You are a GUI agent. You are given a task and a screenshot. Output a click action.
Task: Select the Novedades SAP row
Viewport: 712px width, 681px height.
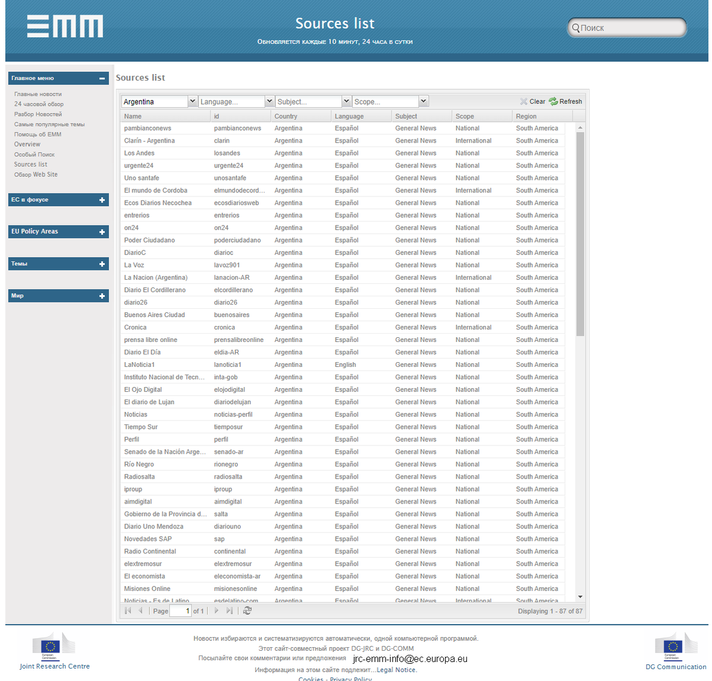pos(342,539)
